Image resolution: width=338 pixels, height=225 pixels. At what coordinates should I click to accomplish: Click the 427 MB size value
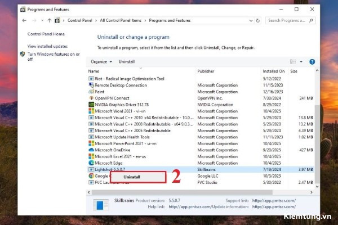point(306,150)
